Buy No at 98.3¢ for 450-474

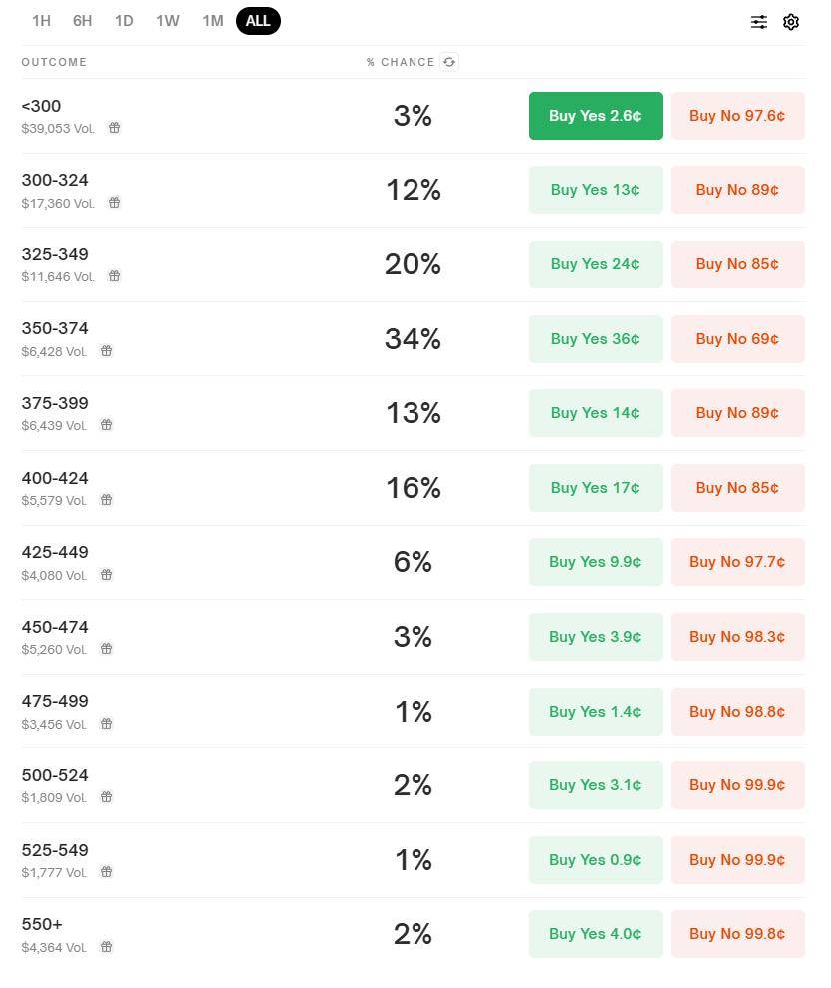[738, 637]
